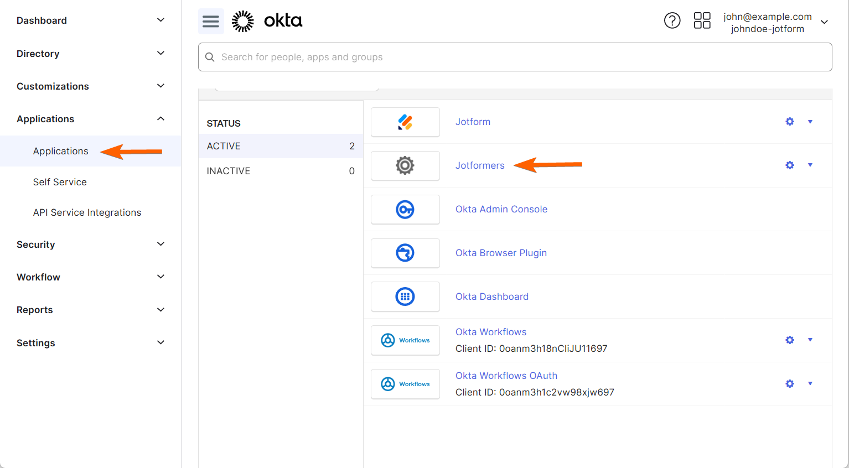Open the john@example.com account dropdown

point(775,23)
